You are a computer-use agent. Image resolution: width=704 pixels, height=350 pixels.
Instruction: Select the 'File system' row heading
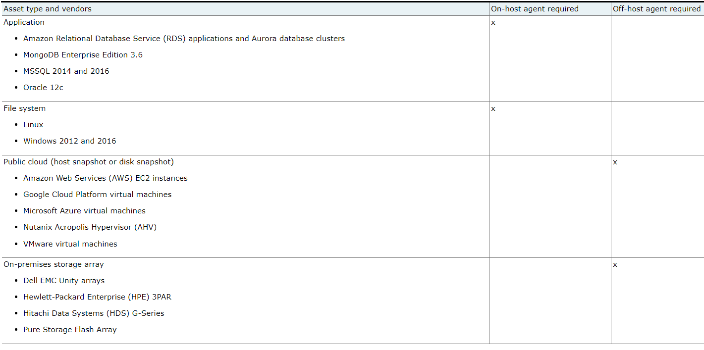click(24, 108)
